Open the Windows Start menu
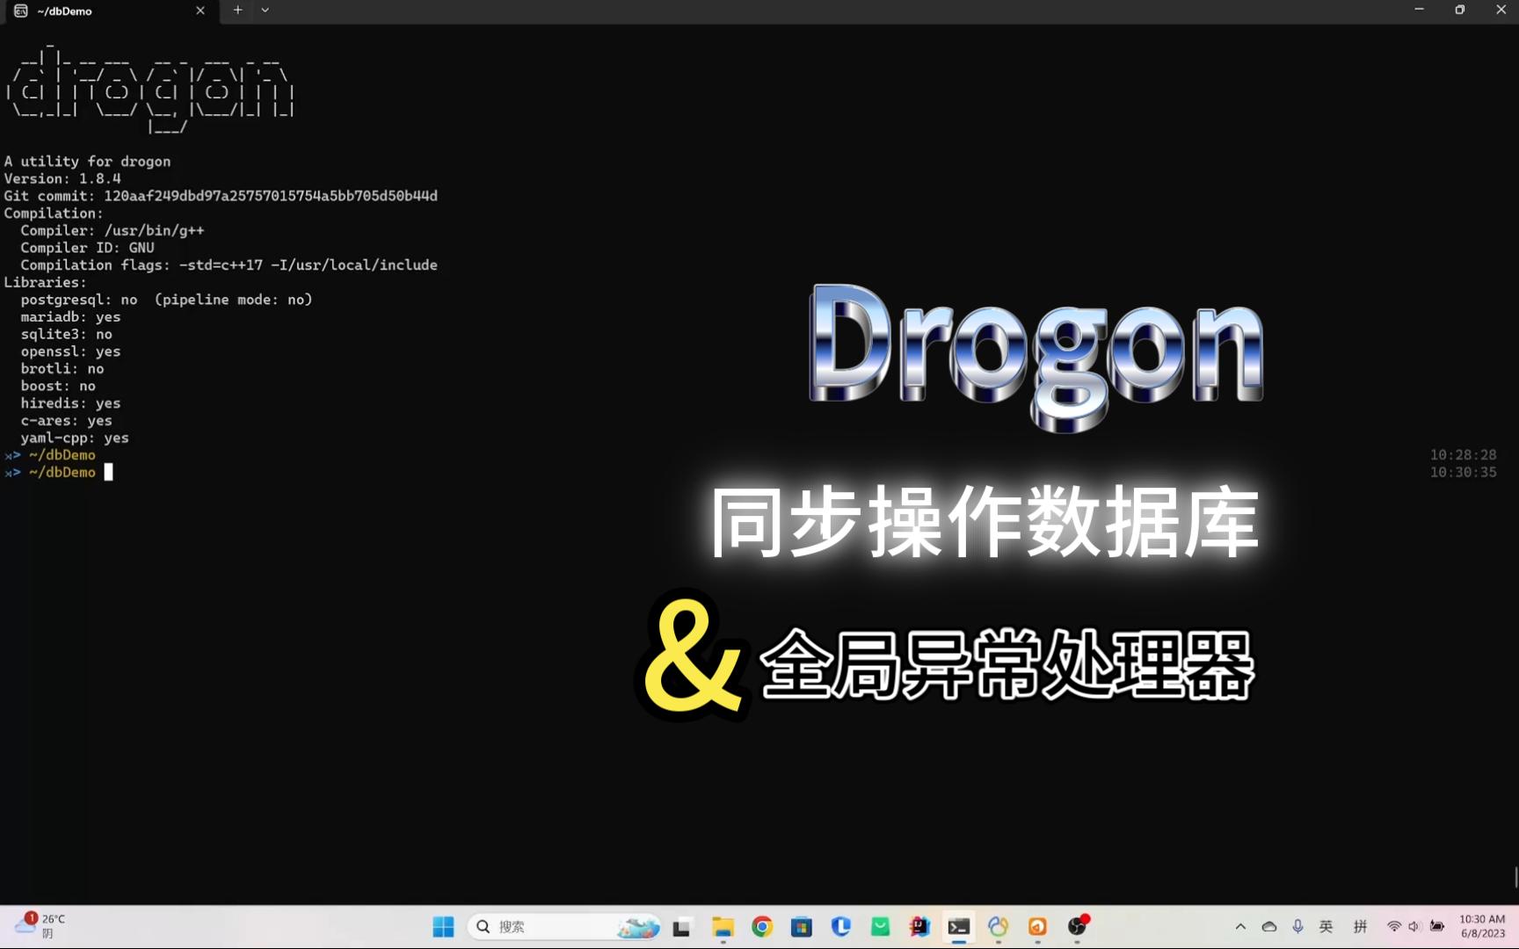This screenshot has width=1519, height=949. [444, 926]
